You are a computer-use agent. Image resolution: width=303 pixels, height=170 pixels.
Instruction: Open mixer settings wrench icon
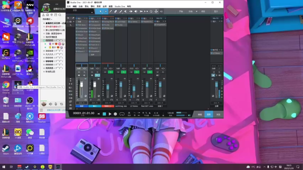pyautogui.click(x=70, y=25)
